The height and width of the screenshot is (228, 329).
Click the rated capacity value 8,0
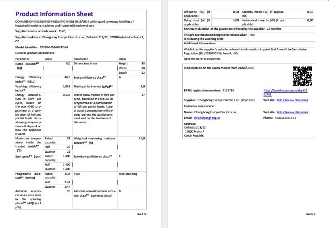click(x=68, y=64)
